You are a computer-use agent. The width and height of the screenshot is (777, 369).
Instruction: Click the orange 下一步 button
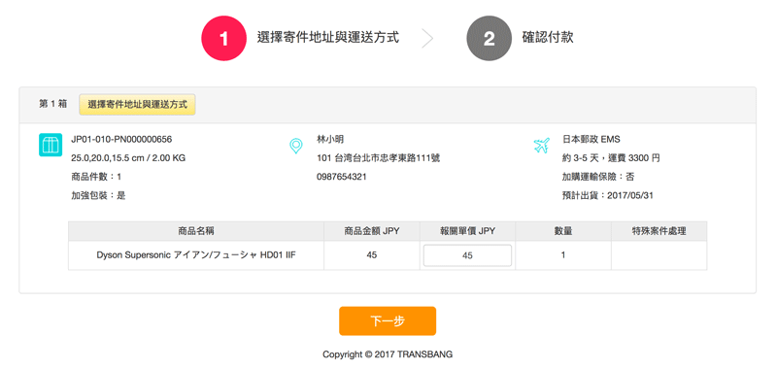click(388, 321)
